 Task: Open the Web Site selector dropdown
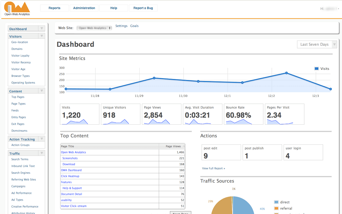[x=95, y=28]
